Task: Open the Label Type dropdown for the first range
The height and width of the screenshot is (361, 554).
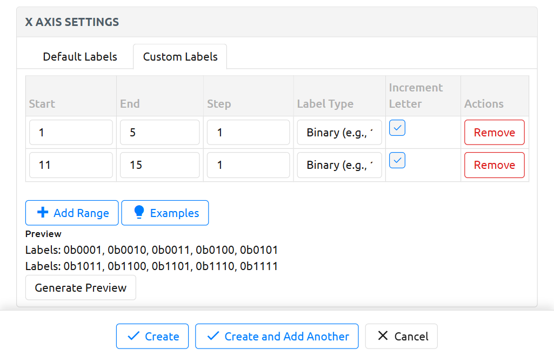Action: pyautogui.click(x=339, y=132)
